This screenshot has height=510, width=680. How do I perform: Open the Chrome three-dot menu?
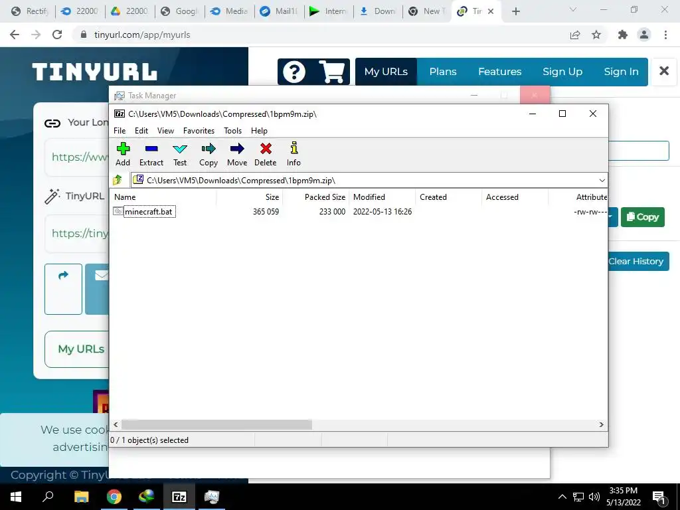point(665,35)
